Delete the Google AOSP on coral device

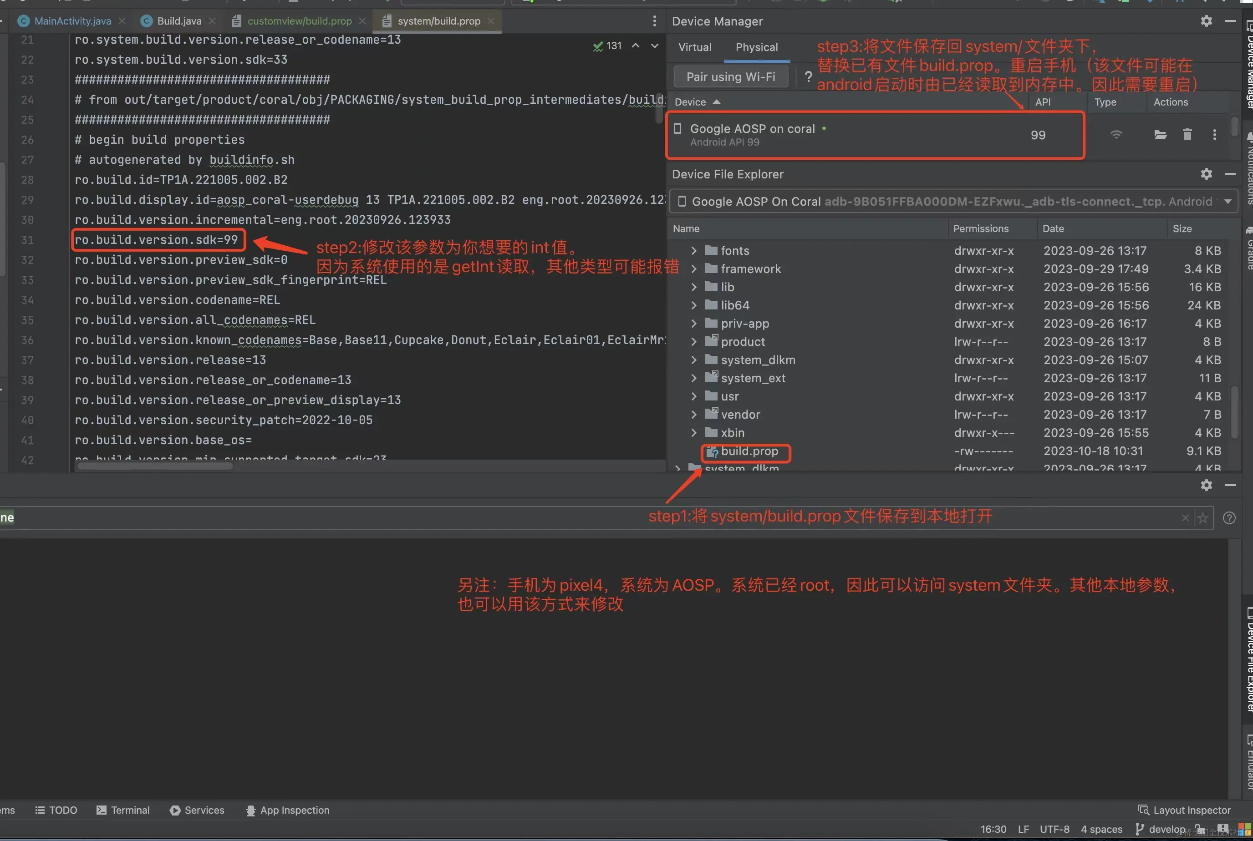point(1187,135)
